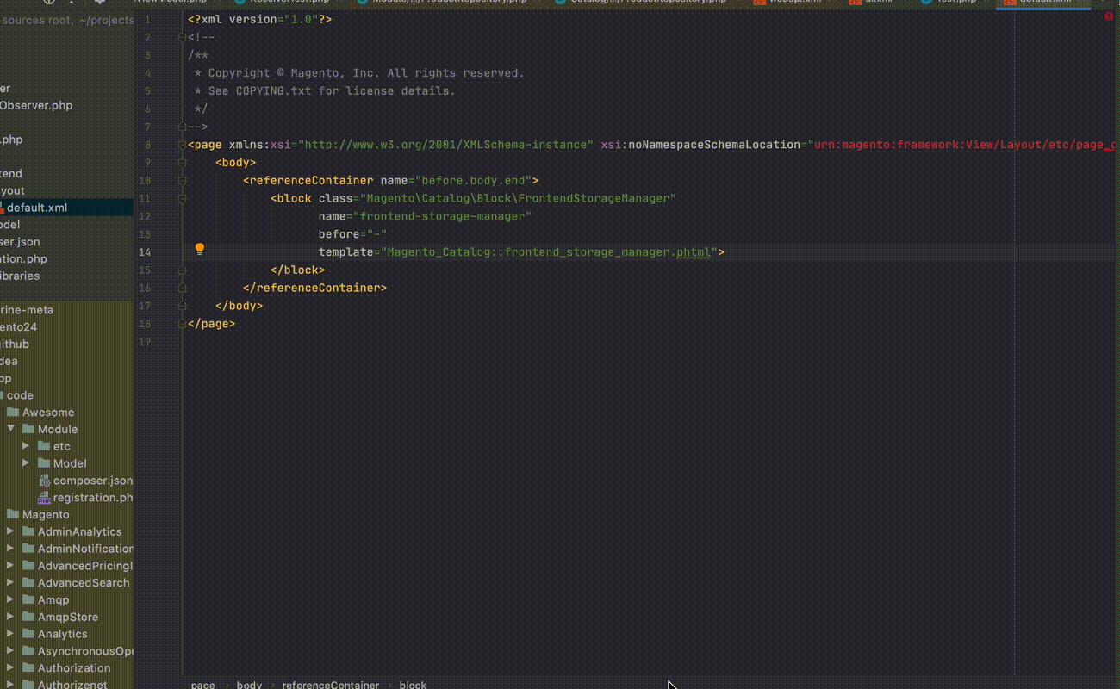Click the AdvancedPricingImport folder icon

coord(28,566)
